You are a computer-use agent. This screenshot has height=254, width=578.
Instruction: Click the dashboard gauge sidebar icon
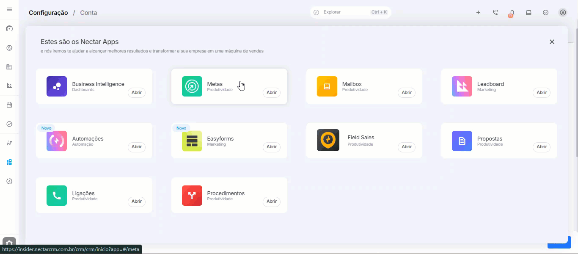[x=9, y=29]
